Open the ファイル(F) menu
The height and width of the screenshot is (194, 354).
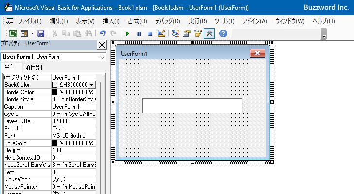pos(30,21)
